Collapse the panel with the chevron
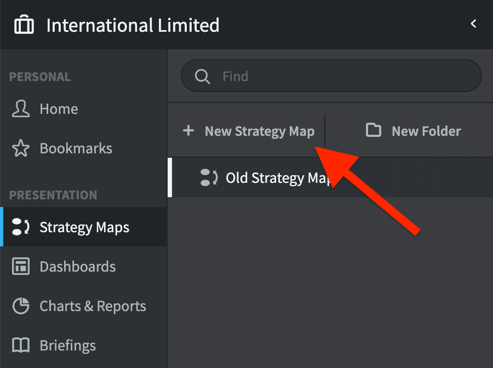This screenshot has height=368, width=493. click(473, 24)
